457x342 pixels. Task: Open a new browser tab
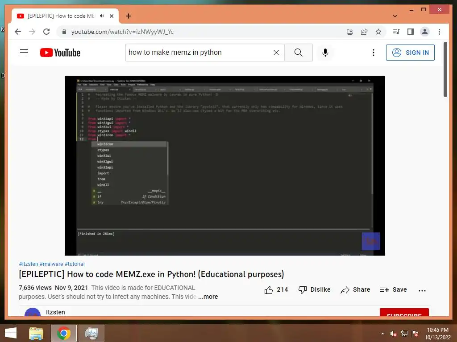[128, 16]
